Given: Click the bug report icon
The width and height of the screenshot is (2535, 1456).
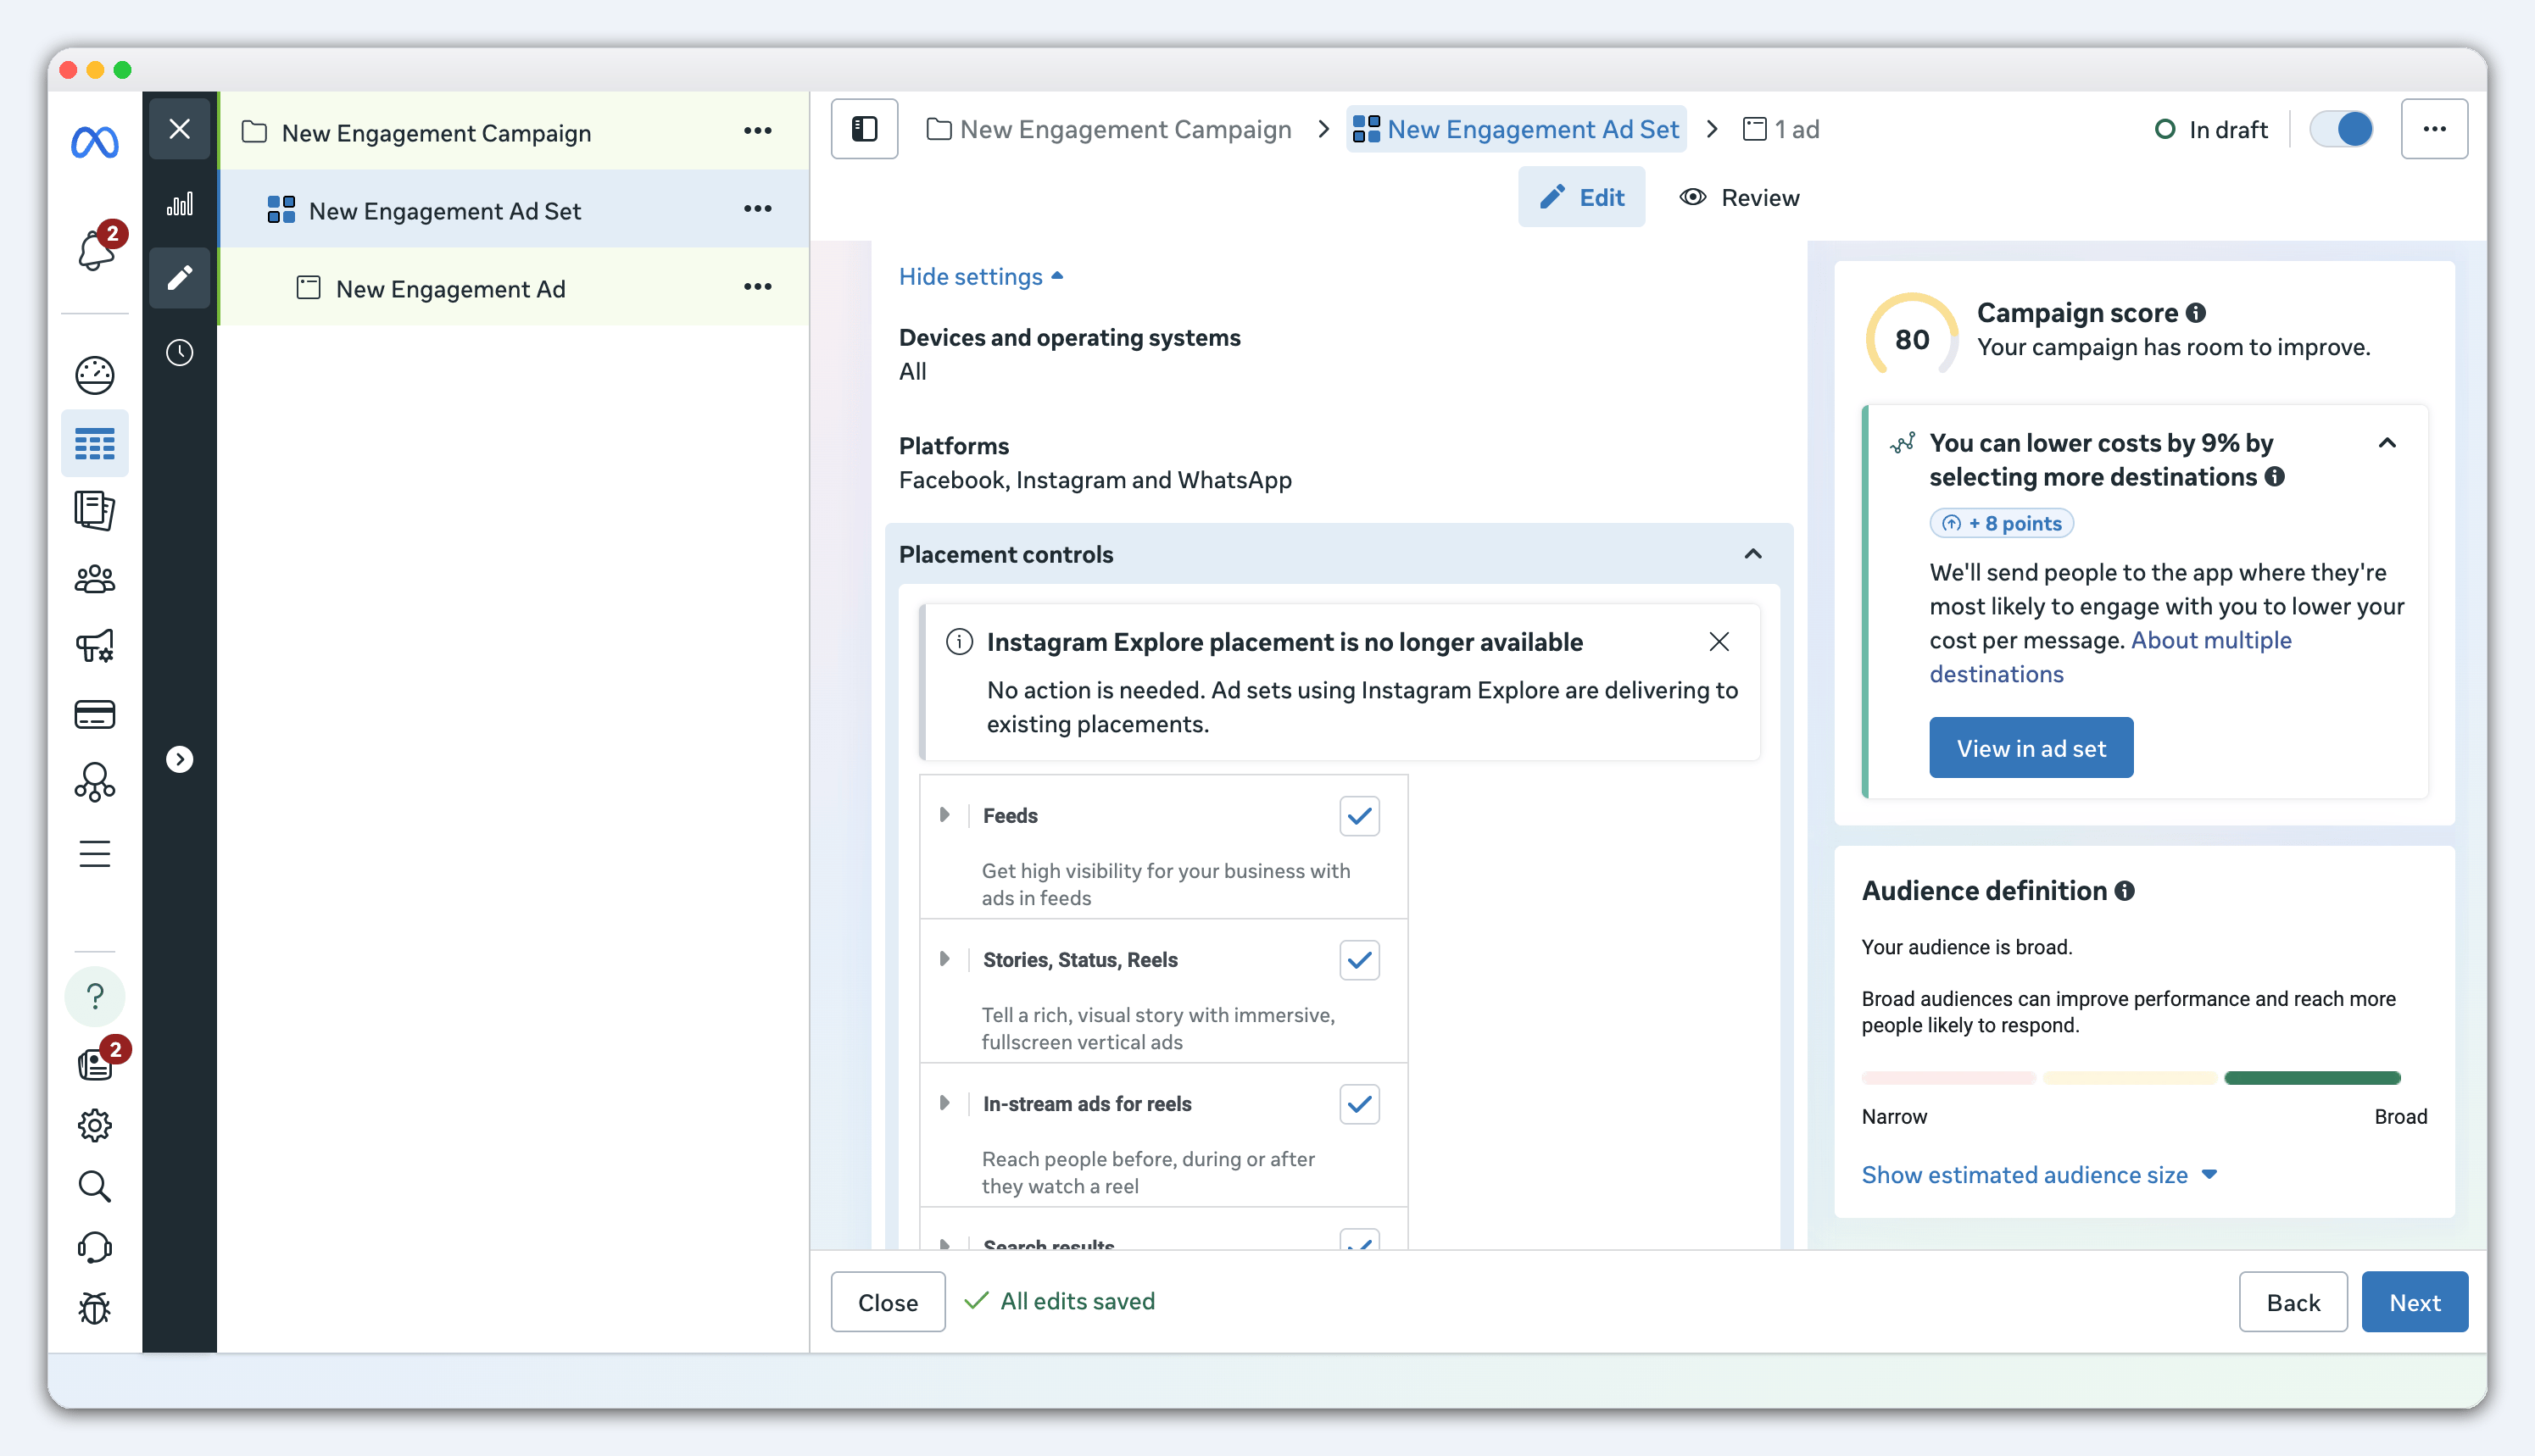Looking at the screenshot, I should coord(95,1308).
